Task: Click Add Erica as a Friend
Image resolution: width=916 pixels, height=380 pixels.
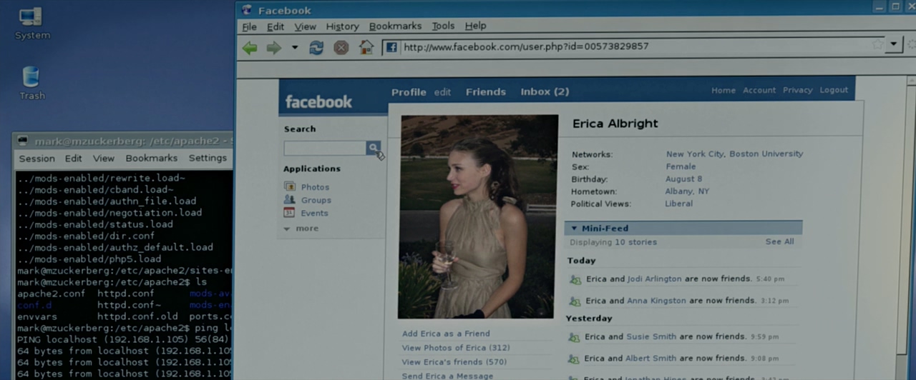Action: (446, 334)
